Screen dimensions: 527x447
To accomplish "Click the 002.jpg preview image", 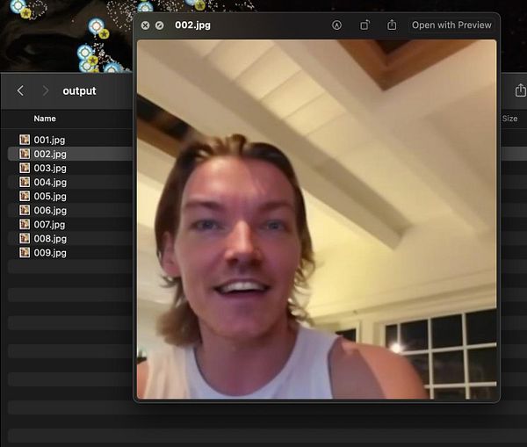I will pyautogui.click(x=316, y=220).
